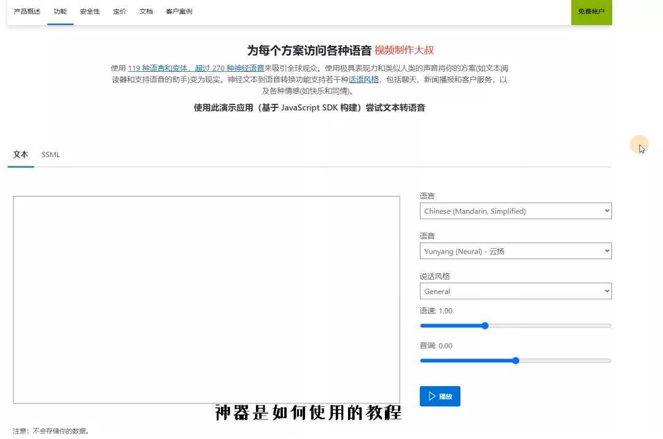Open the 语音 dropdown showing Yunyang Neural
Viewport: 663px width, 439px height.
click(x=516, y=251)
